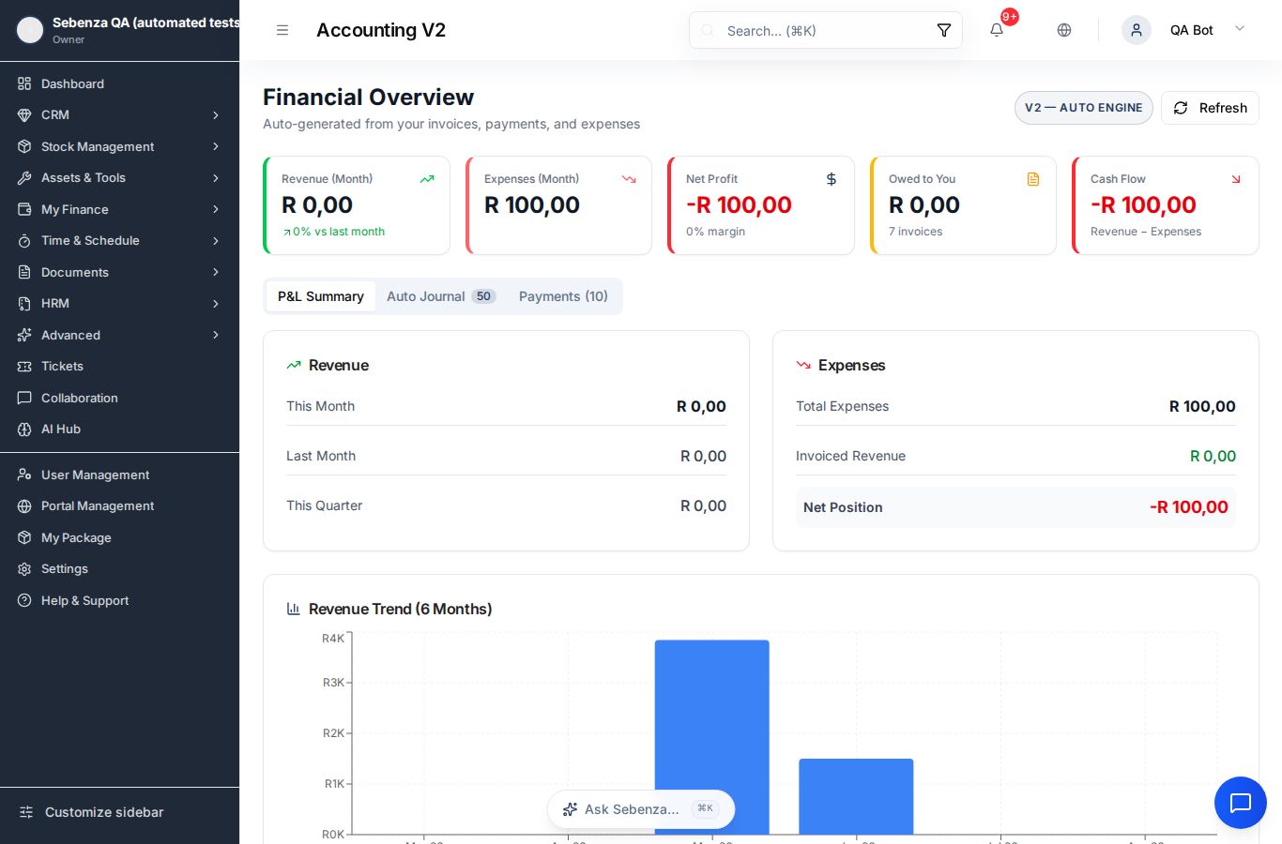This screenshot has height=844, width=1282.
Task: Open AI Hub from the sidebar
Action: (x=119, y=429)
